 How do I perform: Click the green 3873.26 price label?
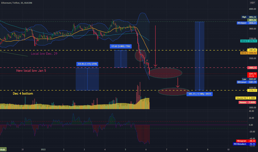252,20
